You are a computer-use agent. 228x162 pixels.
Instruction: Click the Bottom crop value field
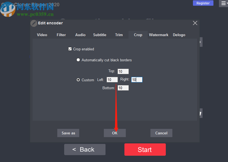(x=123, y=88)
